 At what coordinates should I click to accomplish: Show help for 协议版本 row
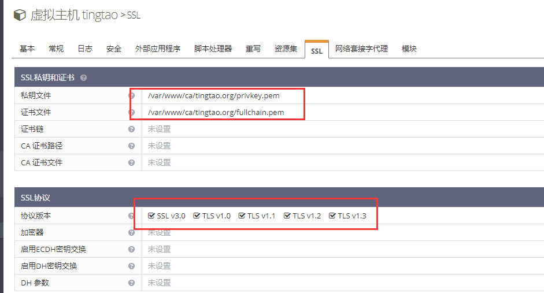click(x=131, y=216)
